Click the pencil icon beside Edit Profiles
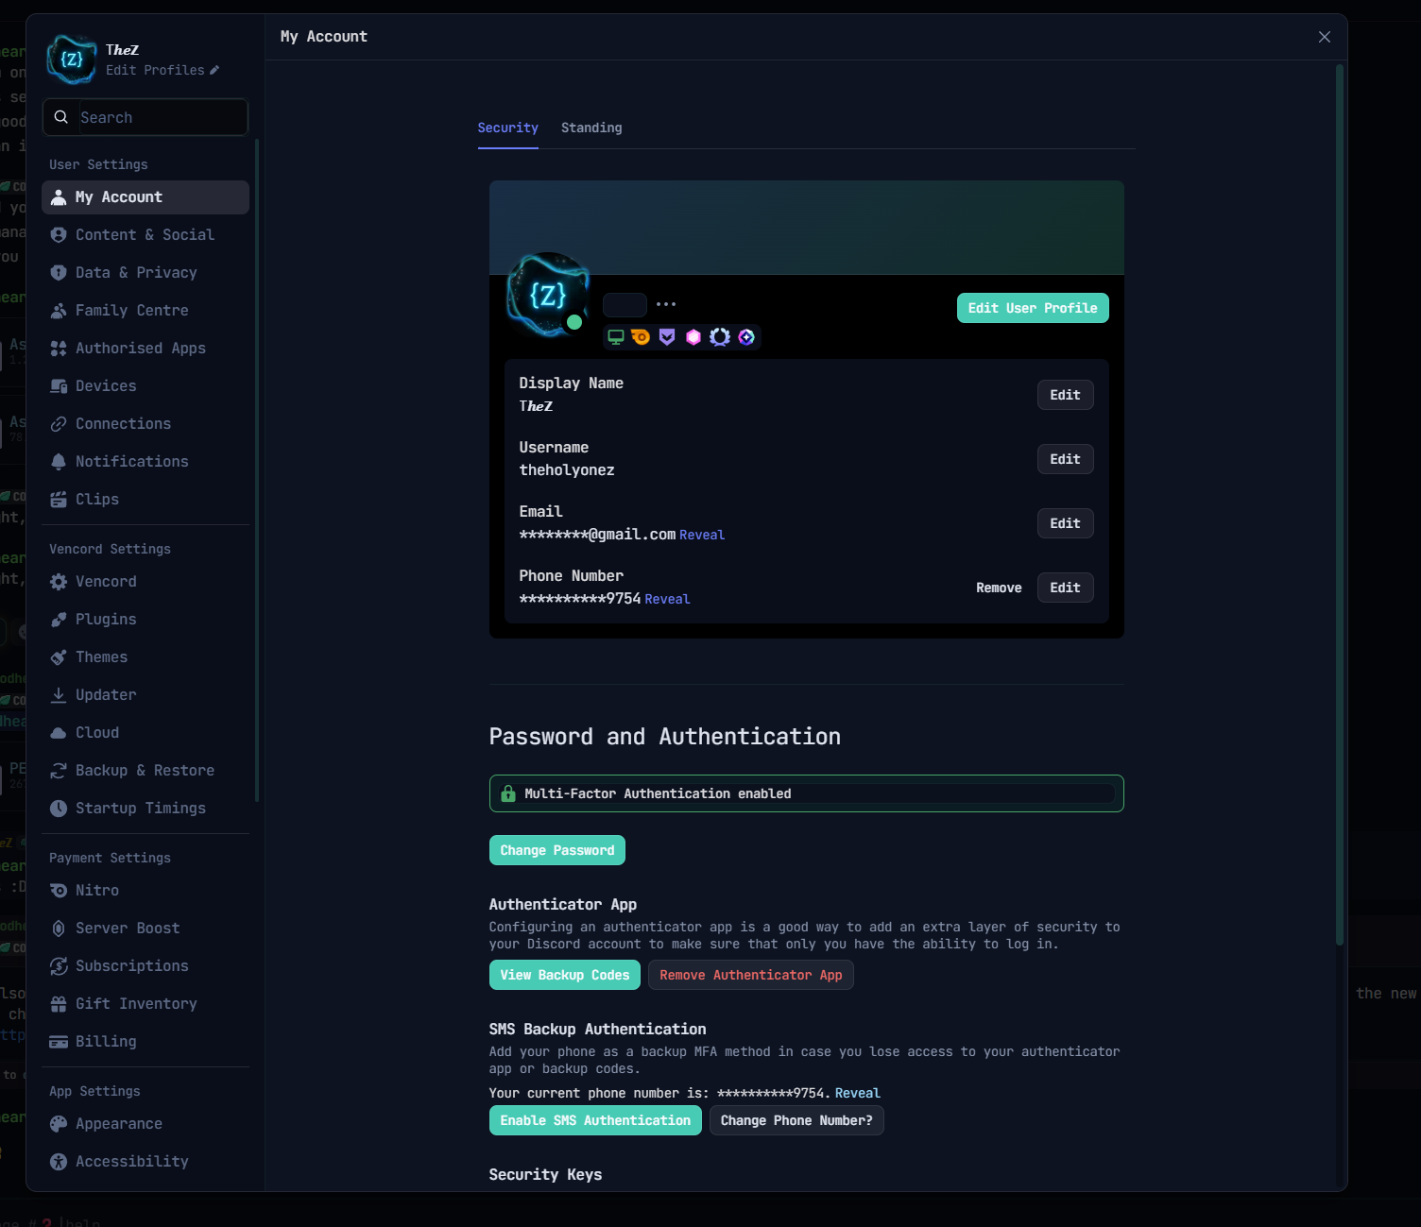The image size is (1421, 1227). 214,70
